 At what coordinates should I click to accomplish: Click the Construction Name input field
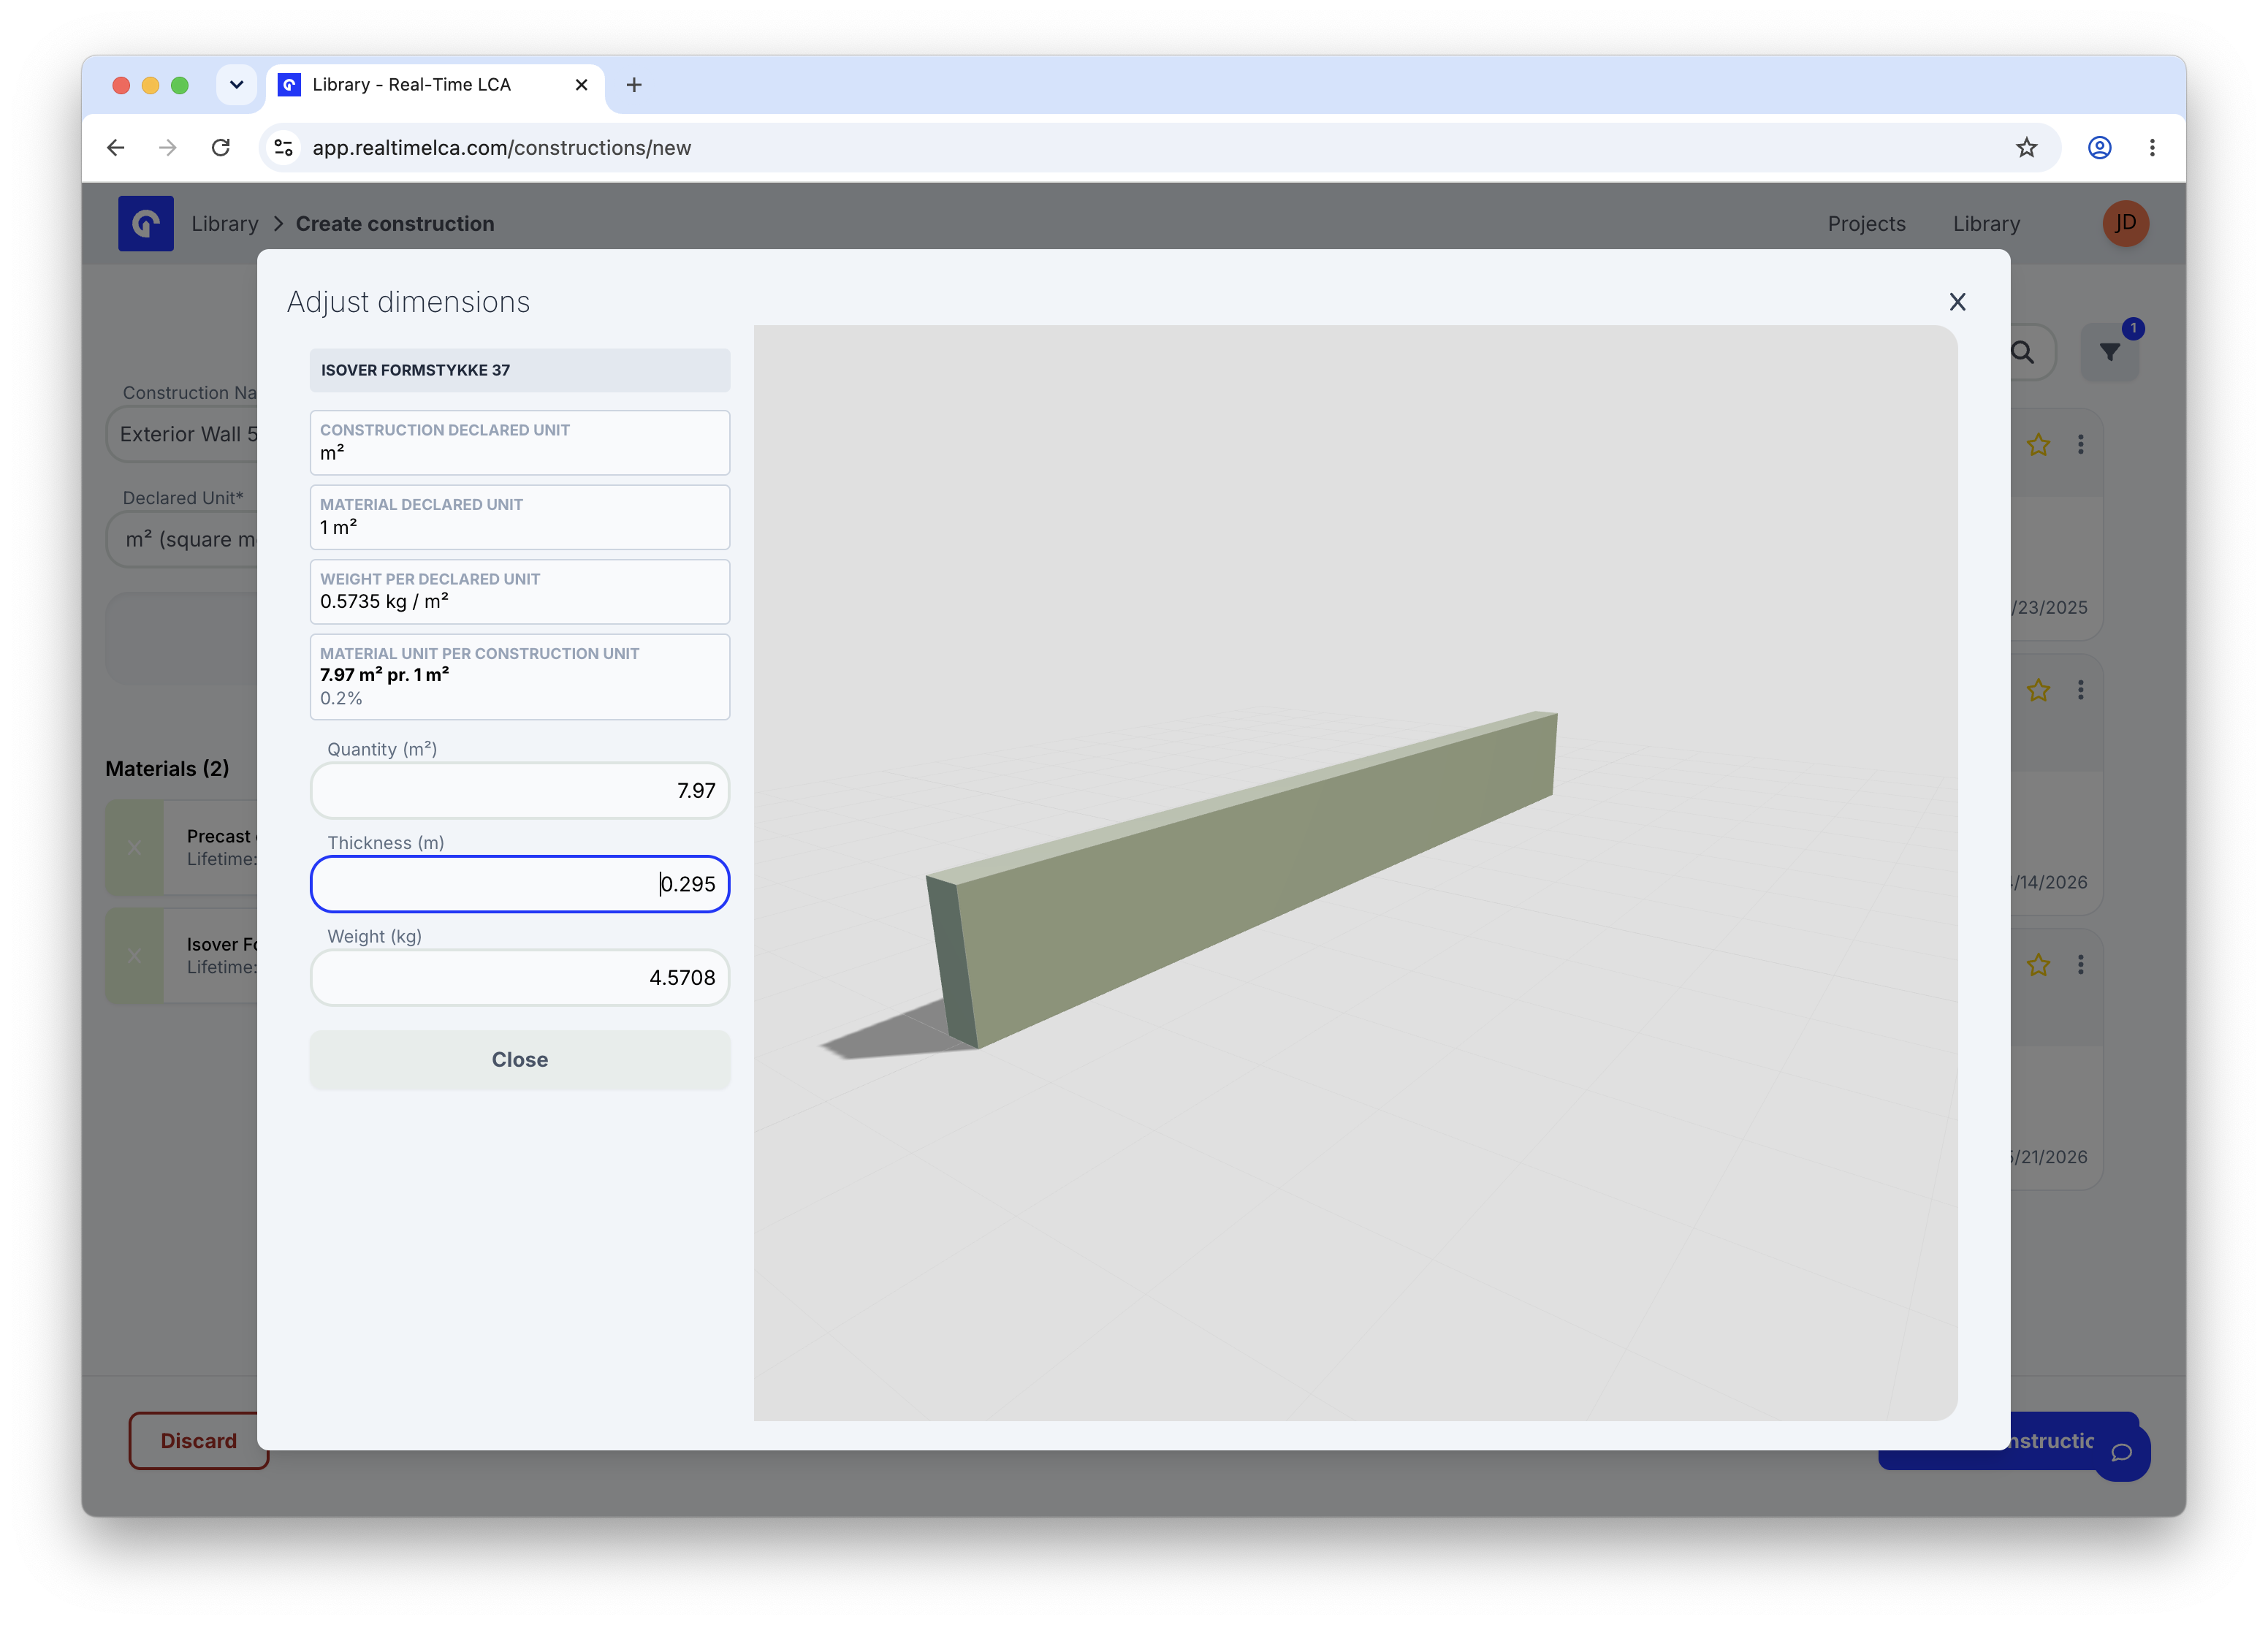coord(182,434)
